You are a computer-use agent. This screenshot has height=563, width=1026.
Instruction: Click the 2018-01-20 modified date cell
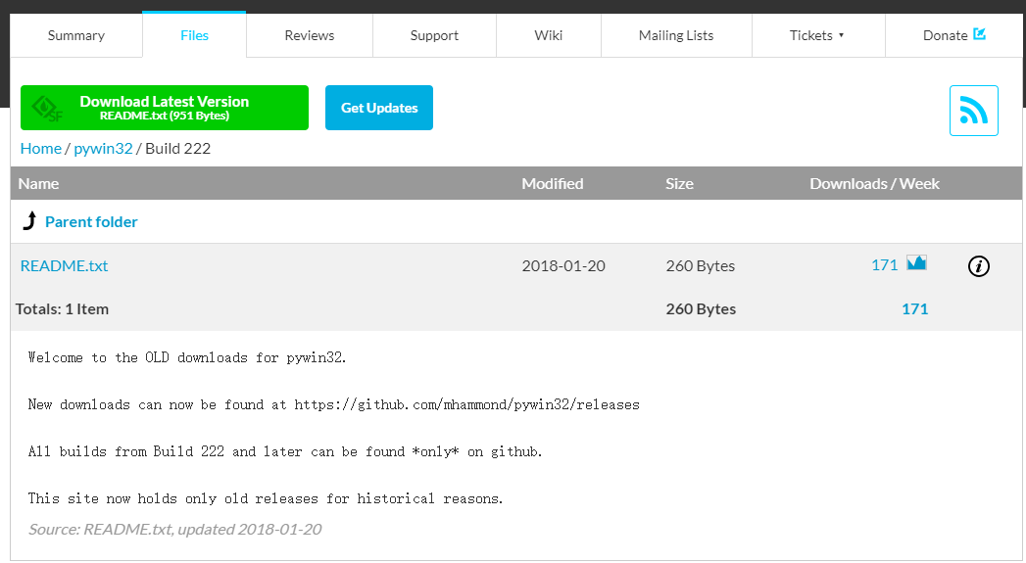coord(563,265)
